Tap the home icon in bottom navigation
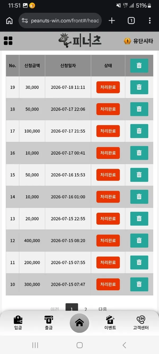The width and height of the screenshot is (159, 354). coord(79,323)
